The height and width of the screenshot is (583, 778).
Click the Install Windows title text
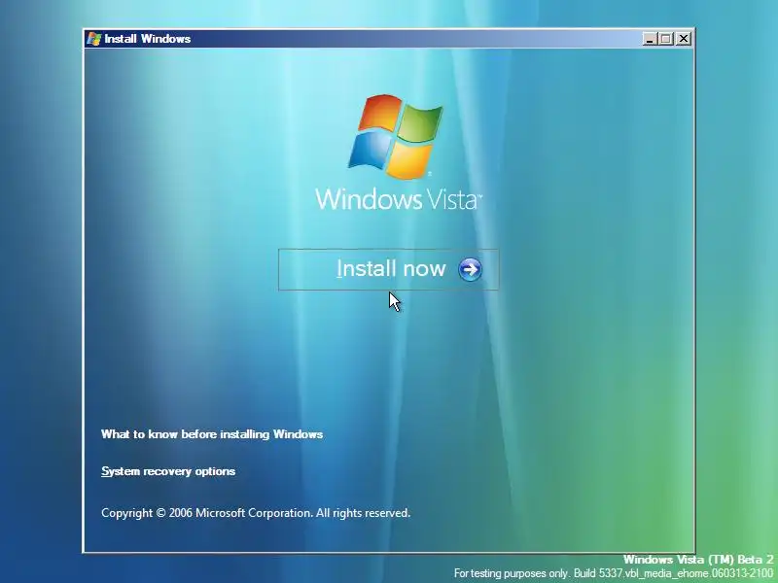(148, 39)
